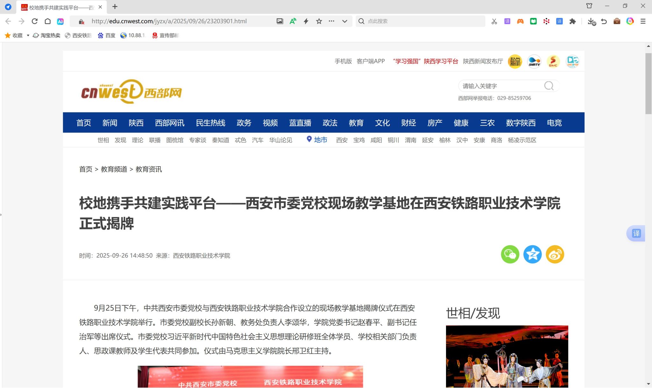
Task: Click the SNRTV round logo icon
Action: [534, 61]
